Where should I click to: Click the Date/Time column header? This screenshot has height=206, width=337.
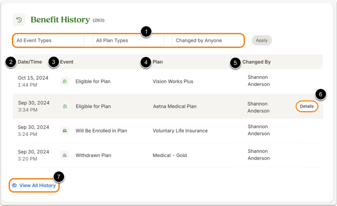click(30, 62)
